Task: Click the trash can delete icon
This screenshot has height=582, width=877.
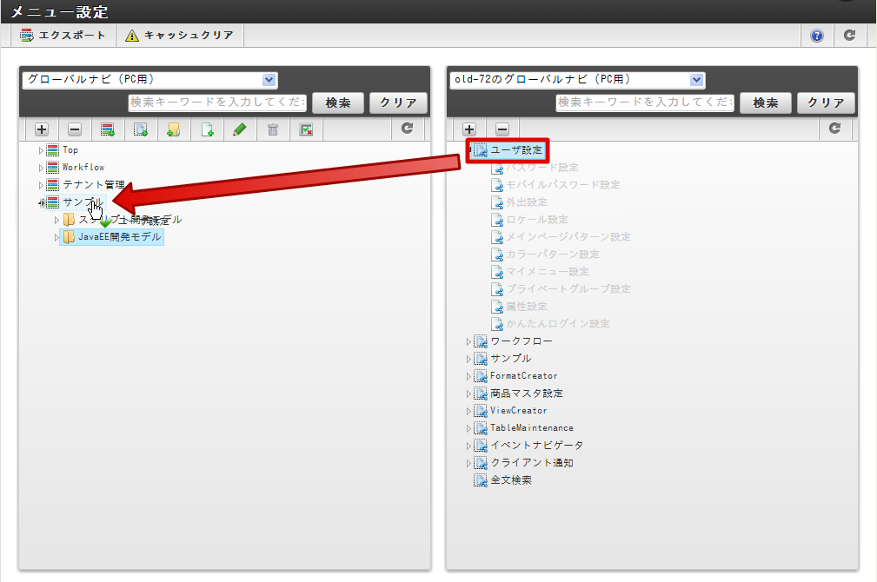Action: 273,129
